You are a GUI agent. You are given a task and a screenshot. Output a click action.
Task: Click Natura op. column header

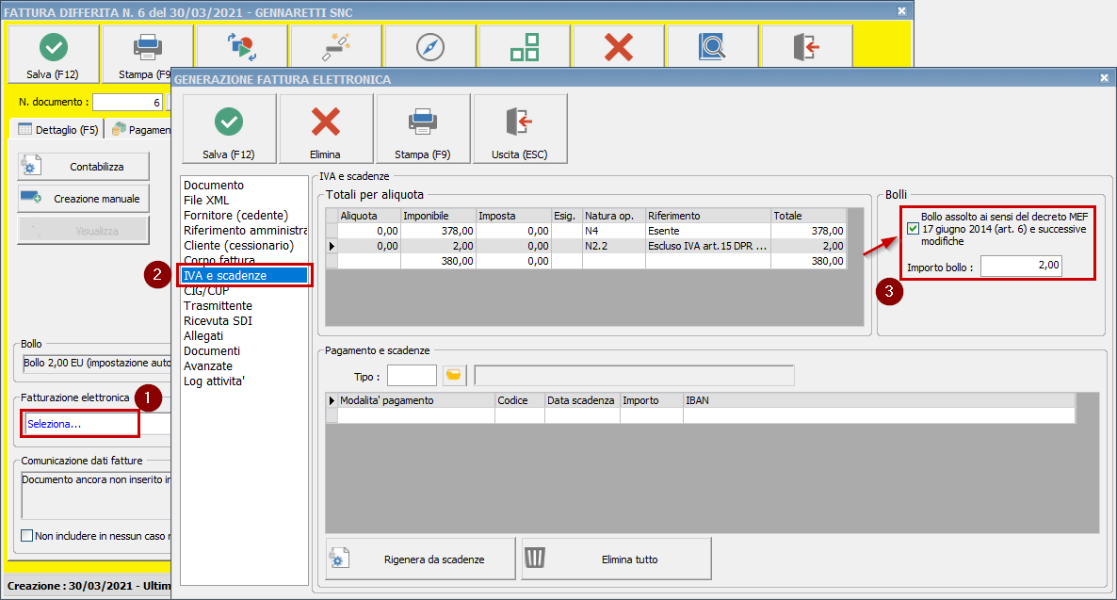coord(613,216)
